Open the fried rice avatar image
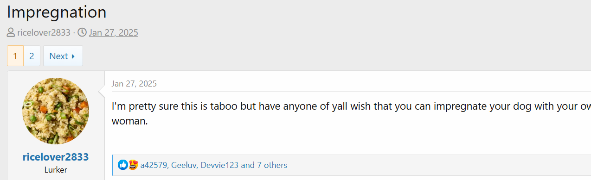 pyautogui.click(x=56, y=111)
